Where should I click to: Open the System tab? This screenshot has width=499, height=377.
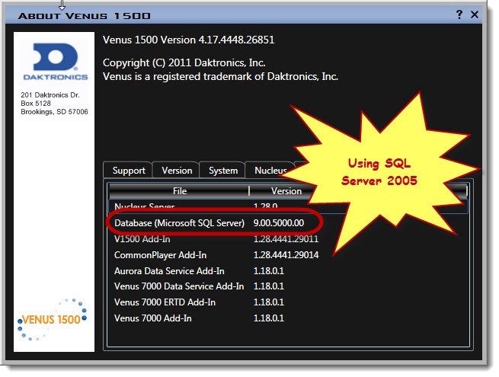[x=223, y=171]
